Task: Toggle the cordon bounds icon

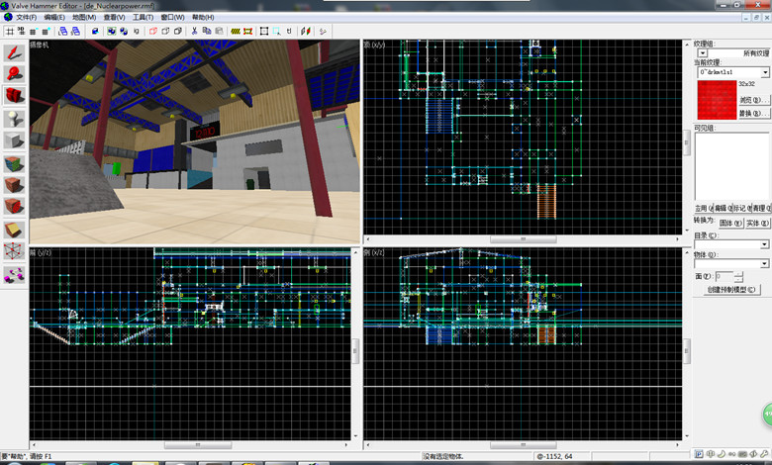Action: tap(236, 32)
